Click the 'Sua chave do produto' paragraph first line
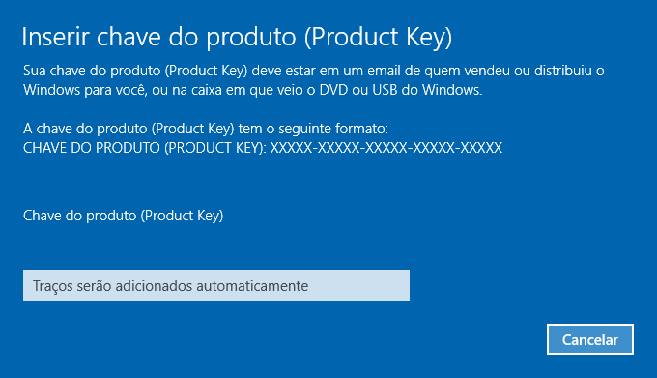Viewport: 657px width, 378px height. [x=313, y=71]
